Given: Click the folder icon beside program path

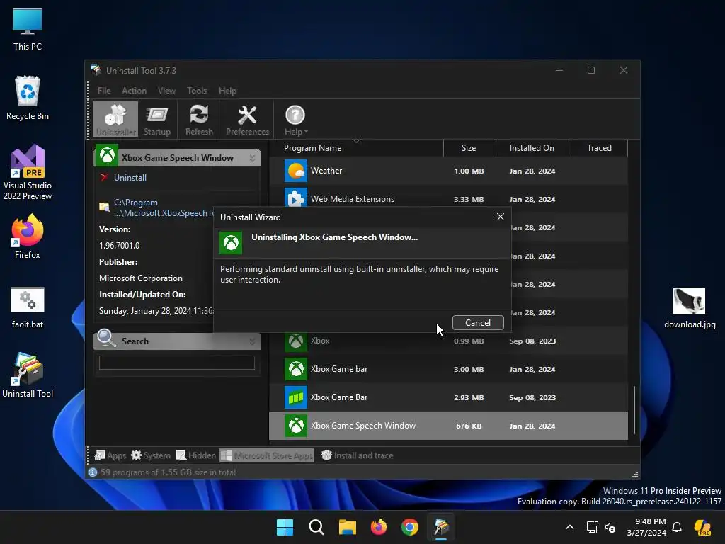Looking at the screenshot, I should [105, 208].
